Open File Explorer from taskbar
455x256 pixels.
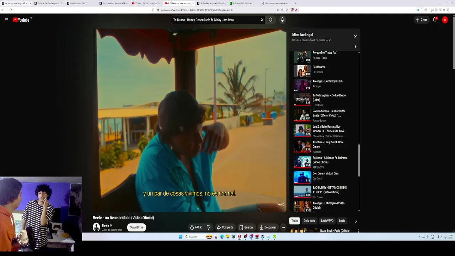coord(228,237)
